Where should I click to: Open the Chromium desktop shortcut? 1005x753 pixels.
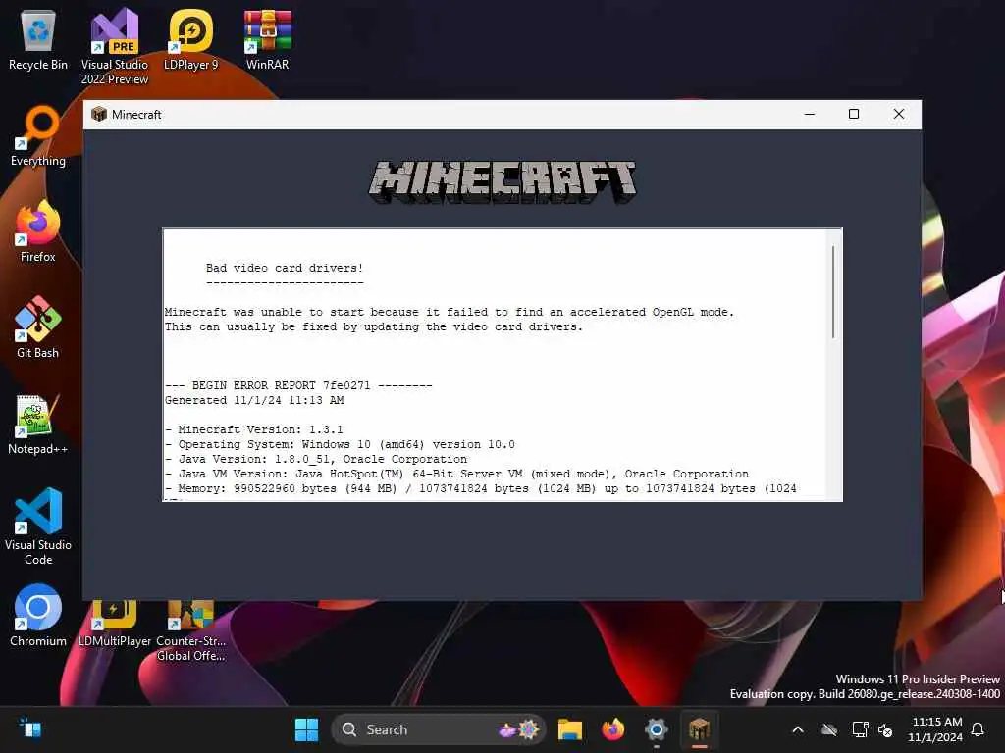tap(38, 616)
